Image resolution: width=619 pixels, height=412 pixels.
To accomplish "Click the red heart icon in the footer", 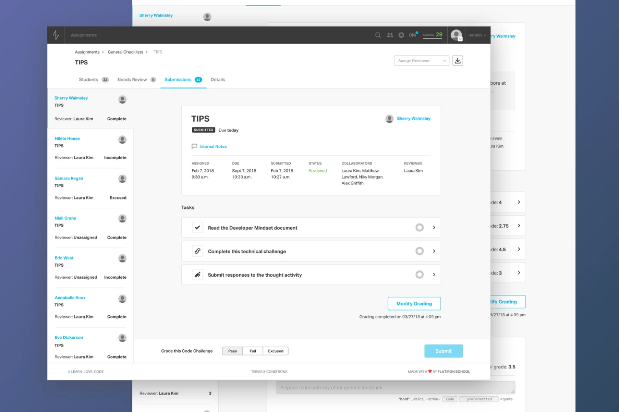I will [x=430, y=371].
